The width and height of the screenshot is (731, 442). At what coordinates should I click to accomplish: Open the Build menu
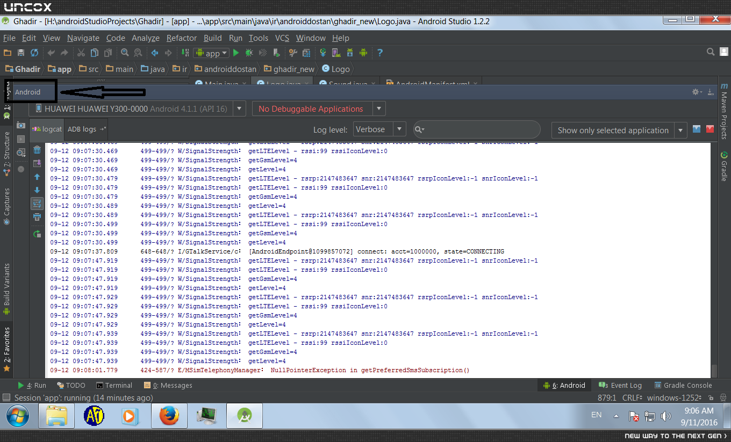(x=213, y=38)
